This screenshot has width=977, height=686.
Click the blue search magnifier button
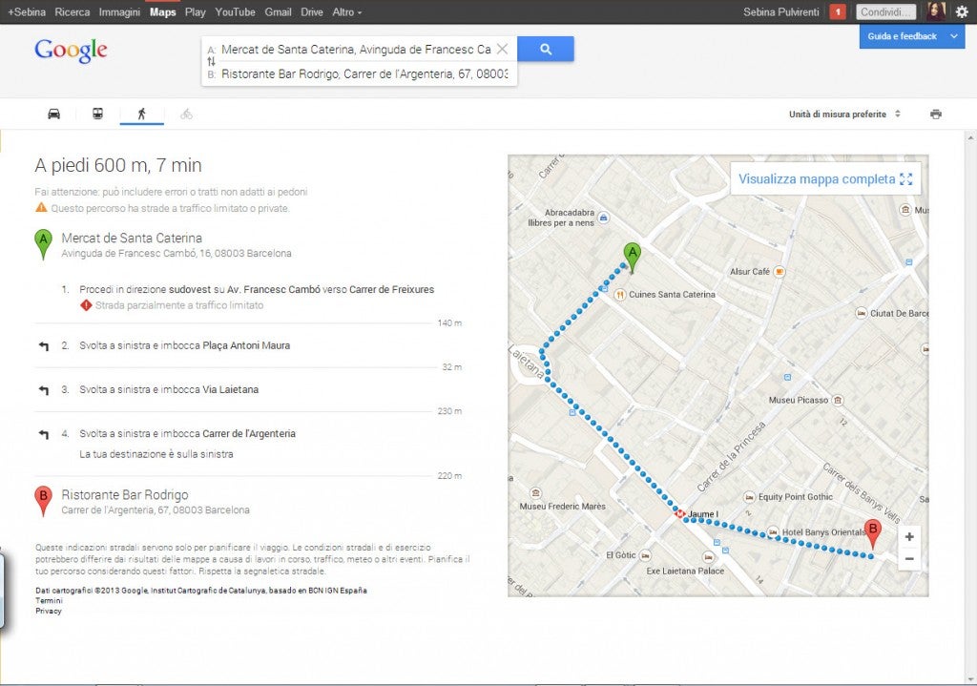point(546,49)
